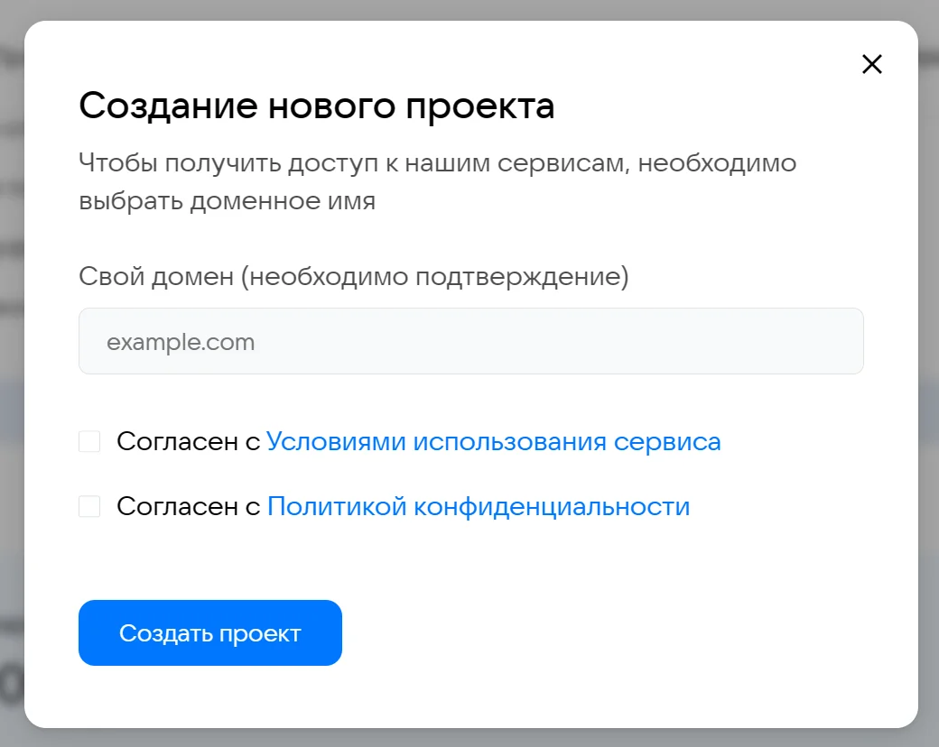Tick the terms of service agreement checkbox
Screen dimensions: 939x747
point(89,442)
